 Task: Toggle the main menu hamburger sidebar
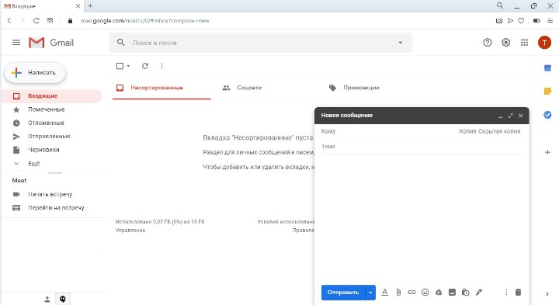pyautogui.click(x=16, y=43)
